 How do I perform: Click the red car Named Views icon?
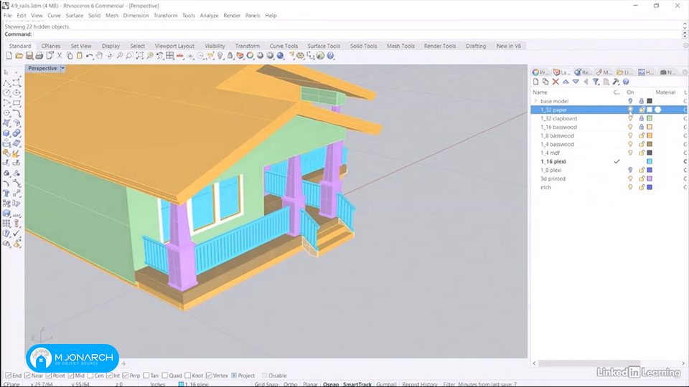tap(179, 56)
